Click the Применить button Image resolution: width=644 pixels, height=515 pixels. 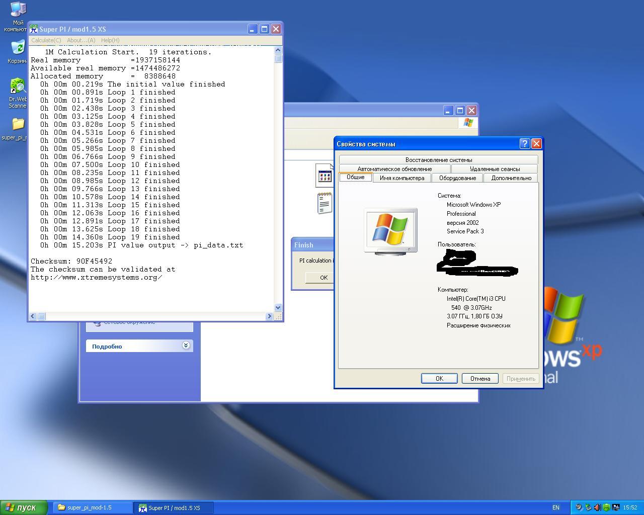pyautogui.click(x=521, y=379)
